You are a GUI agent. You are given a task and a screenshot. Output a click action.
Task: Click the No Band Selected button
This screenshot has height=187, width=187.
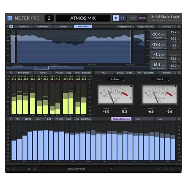tap(121, 119)
